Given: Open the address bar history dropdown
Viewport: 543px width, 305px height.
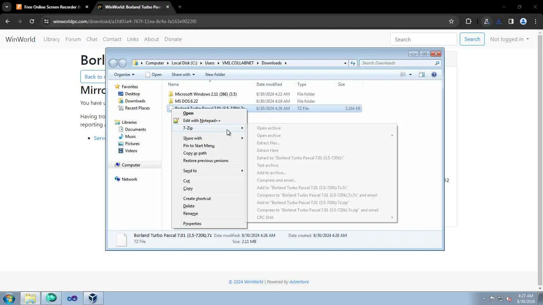Looking at the screenshot, I should tap(345, 63).
